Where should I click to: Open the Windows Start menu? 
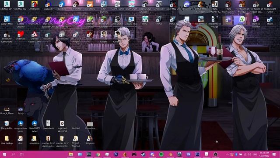pos(4,154)
